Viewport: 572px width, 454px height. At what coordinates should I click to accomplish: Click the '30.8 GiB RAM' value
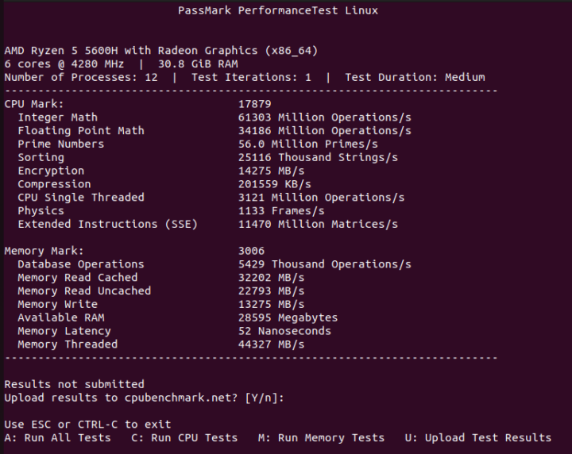198,64
